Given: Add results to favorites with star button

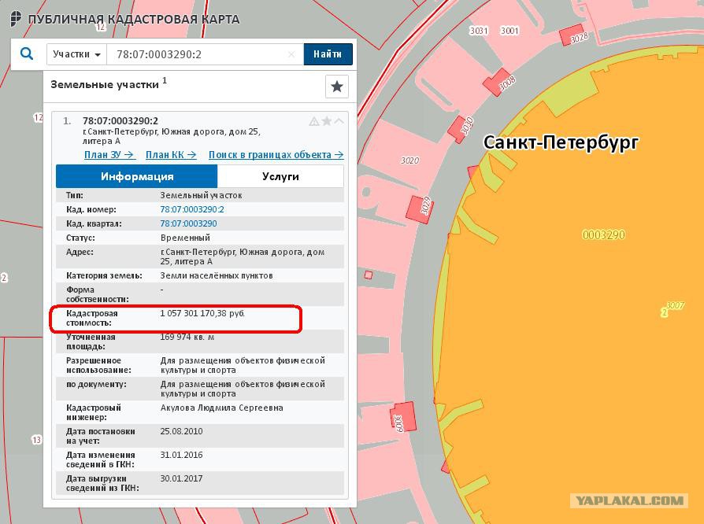Looking at the screenshot, I should [337, 86].
